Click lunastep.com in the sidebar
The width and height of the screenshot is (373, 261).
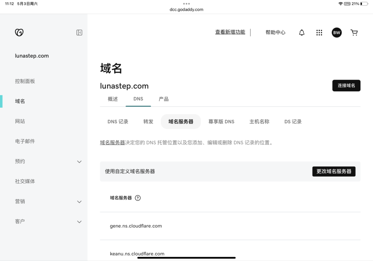32,56
